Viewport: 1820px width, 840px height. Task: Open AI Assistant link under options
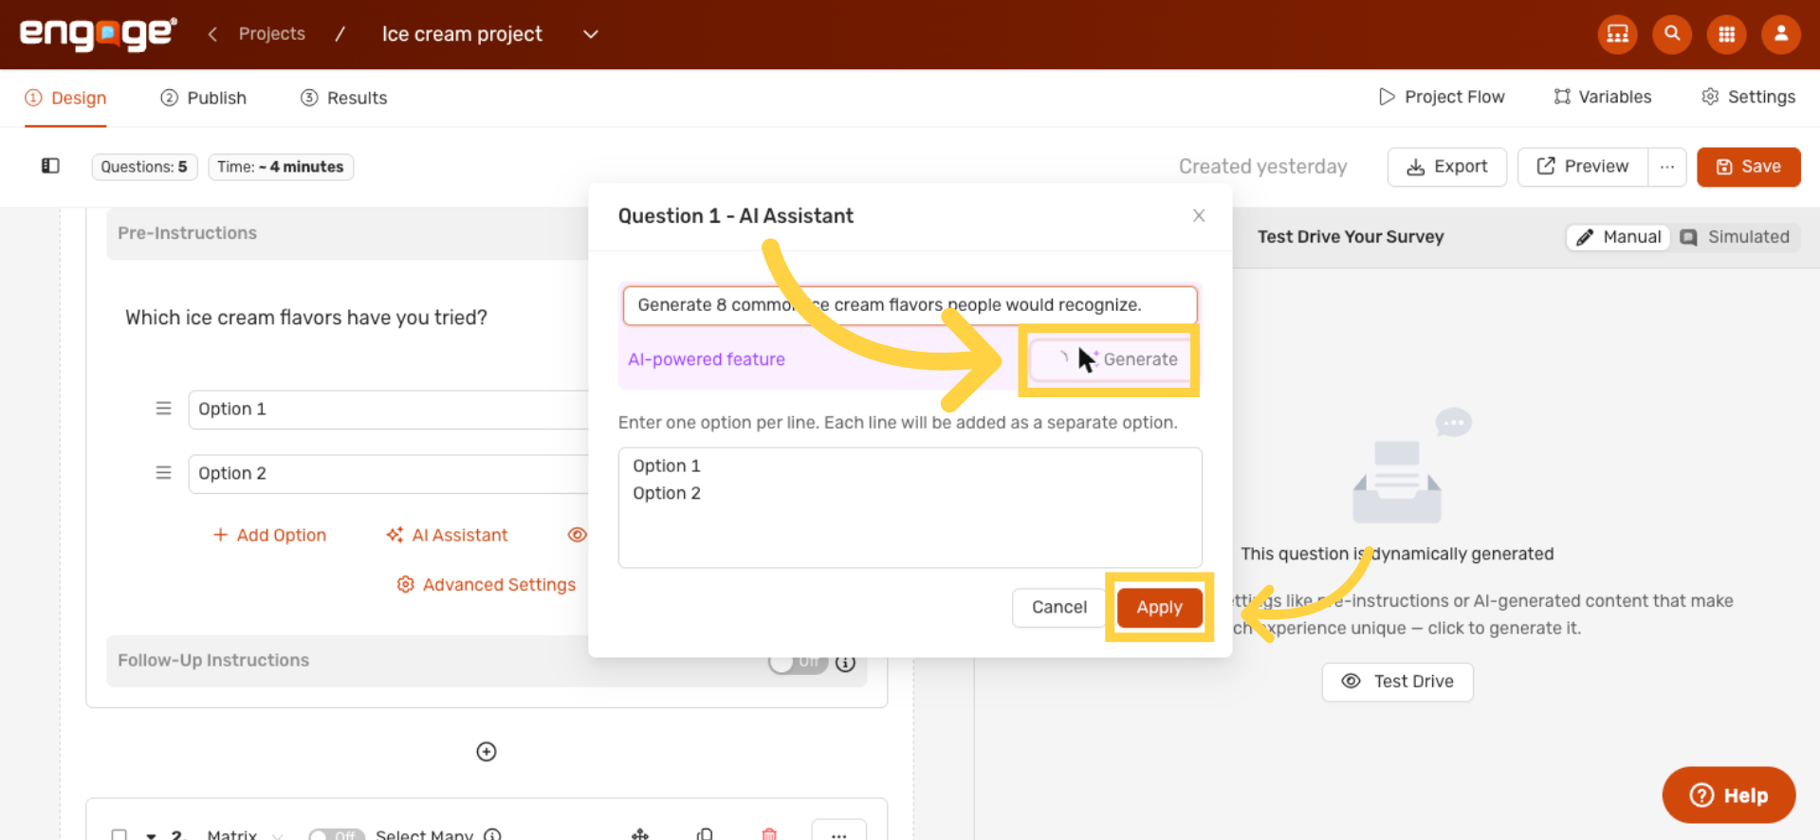tap(447, 535)
